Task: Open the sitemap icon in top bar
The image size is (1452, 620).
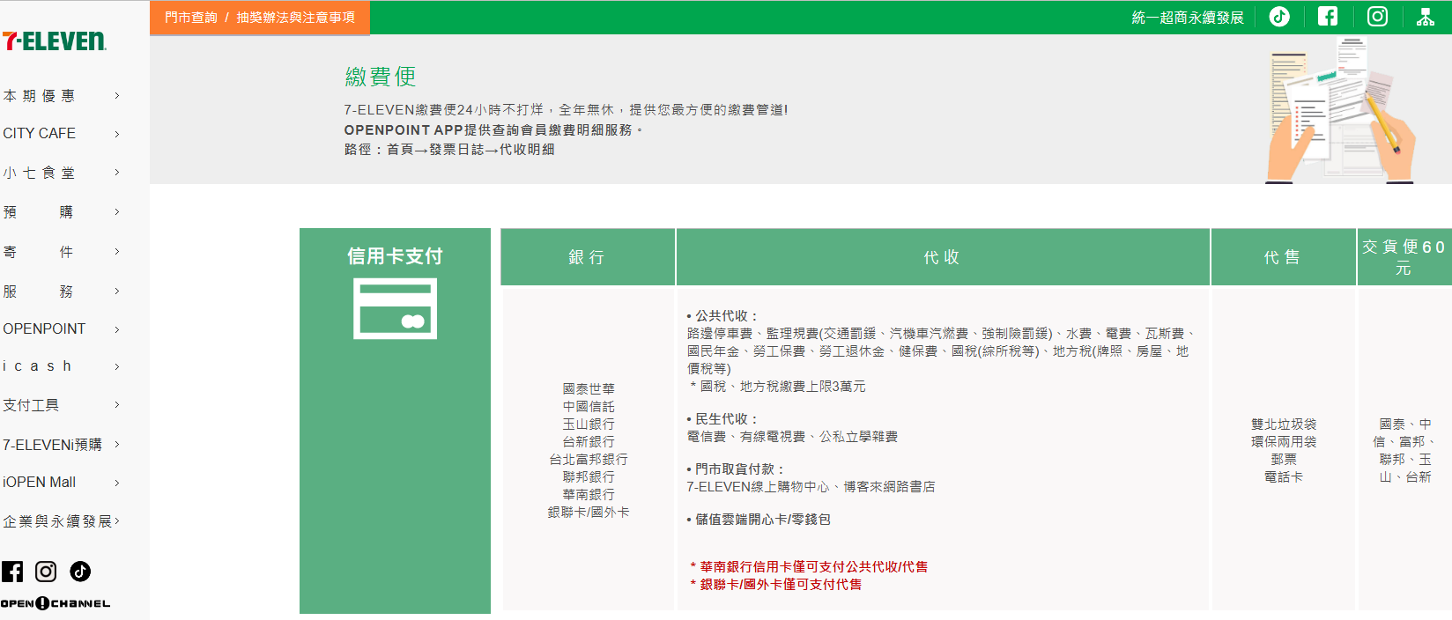Action: 1425,17
